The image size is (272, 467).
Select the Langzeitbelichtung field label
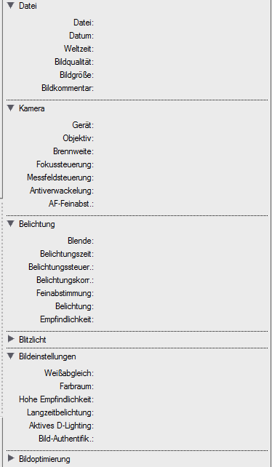click(60, 412)
